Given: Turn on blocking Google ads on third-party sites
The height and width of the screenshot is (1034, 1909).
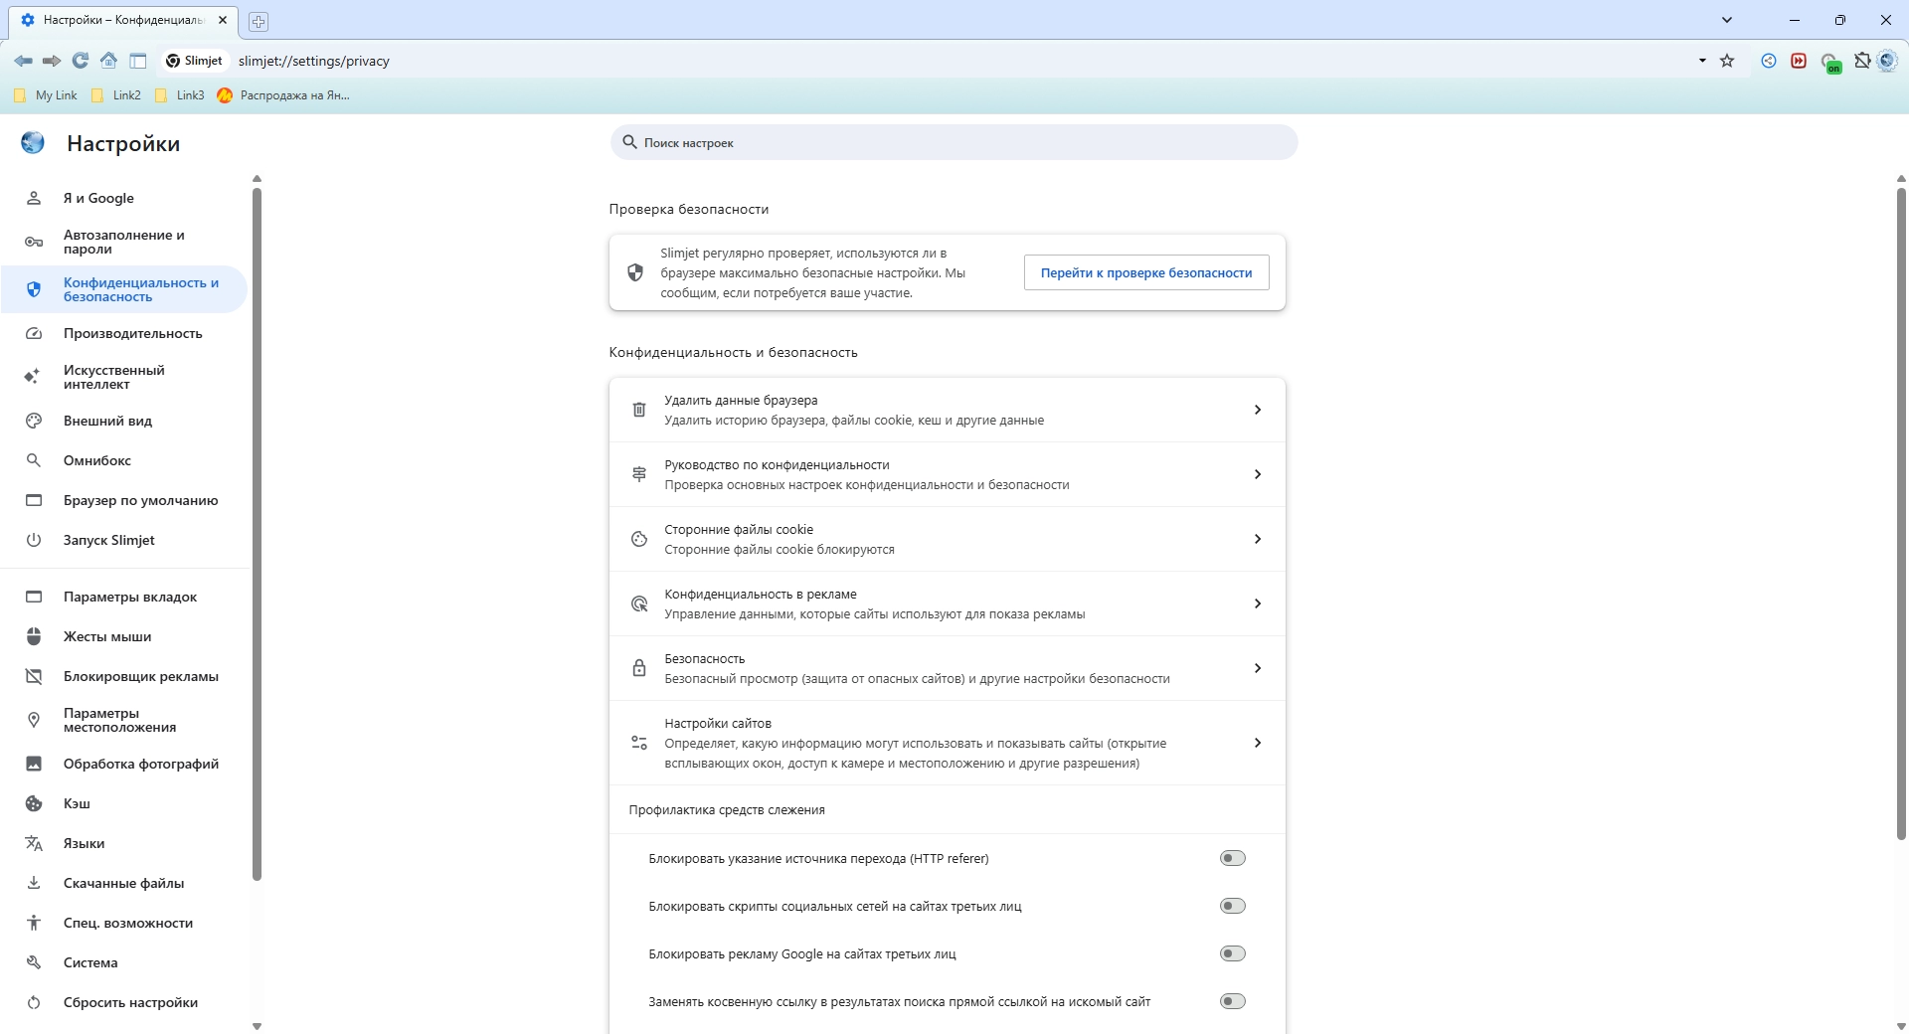Looking at the screenshot, I should click(1232, 953).
